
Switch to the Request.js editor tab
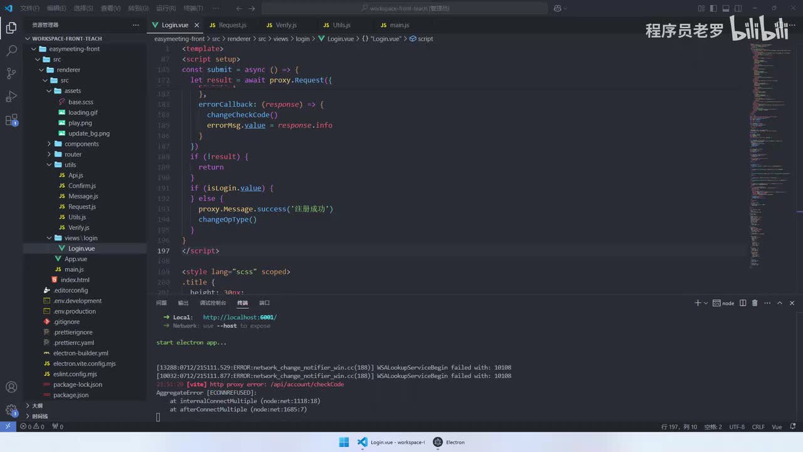232,25
